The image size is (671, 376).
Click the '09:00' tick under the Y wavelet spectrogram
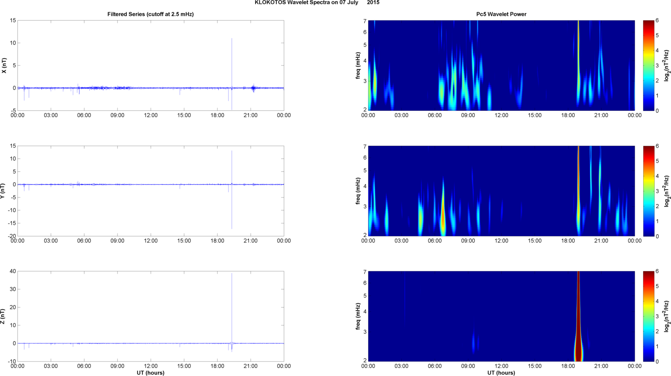(x=468, y=241)
